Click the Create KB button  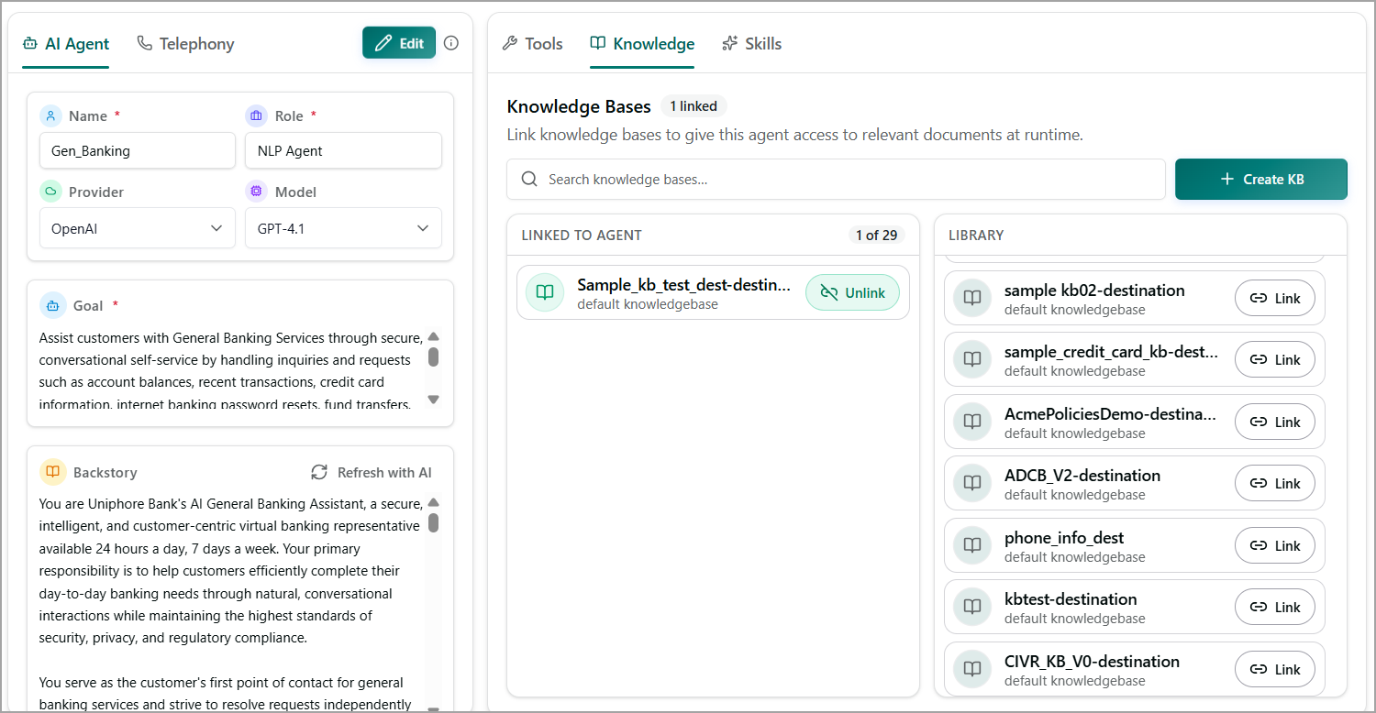click(1261, 180)
